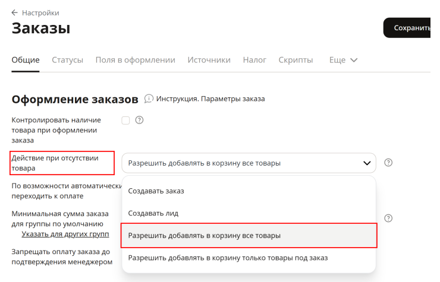Click Действие при отсутствии товара label
440x282 pixels.
[55, 163]
